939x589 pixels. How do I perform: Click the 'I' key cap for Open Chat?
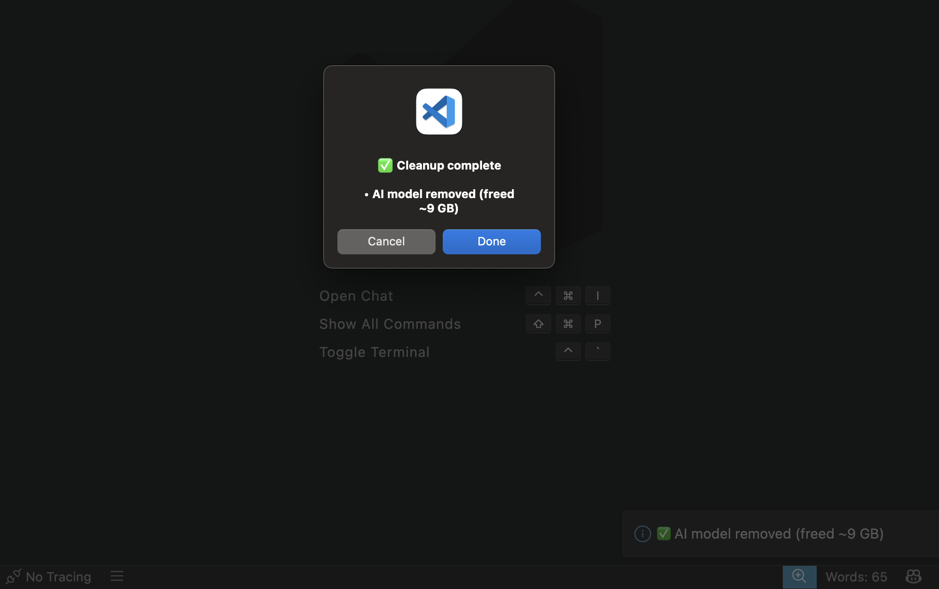tap(598, 295)
